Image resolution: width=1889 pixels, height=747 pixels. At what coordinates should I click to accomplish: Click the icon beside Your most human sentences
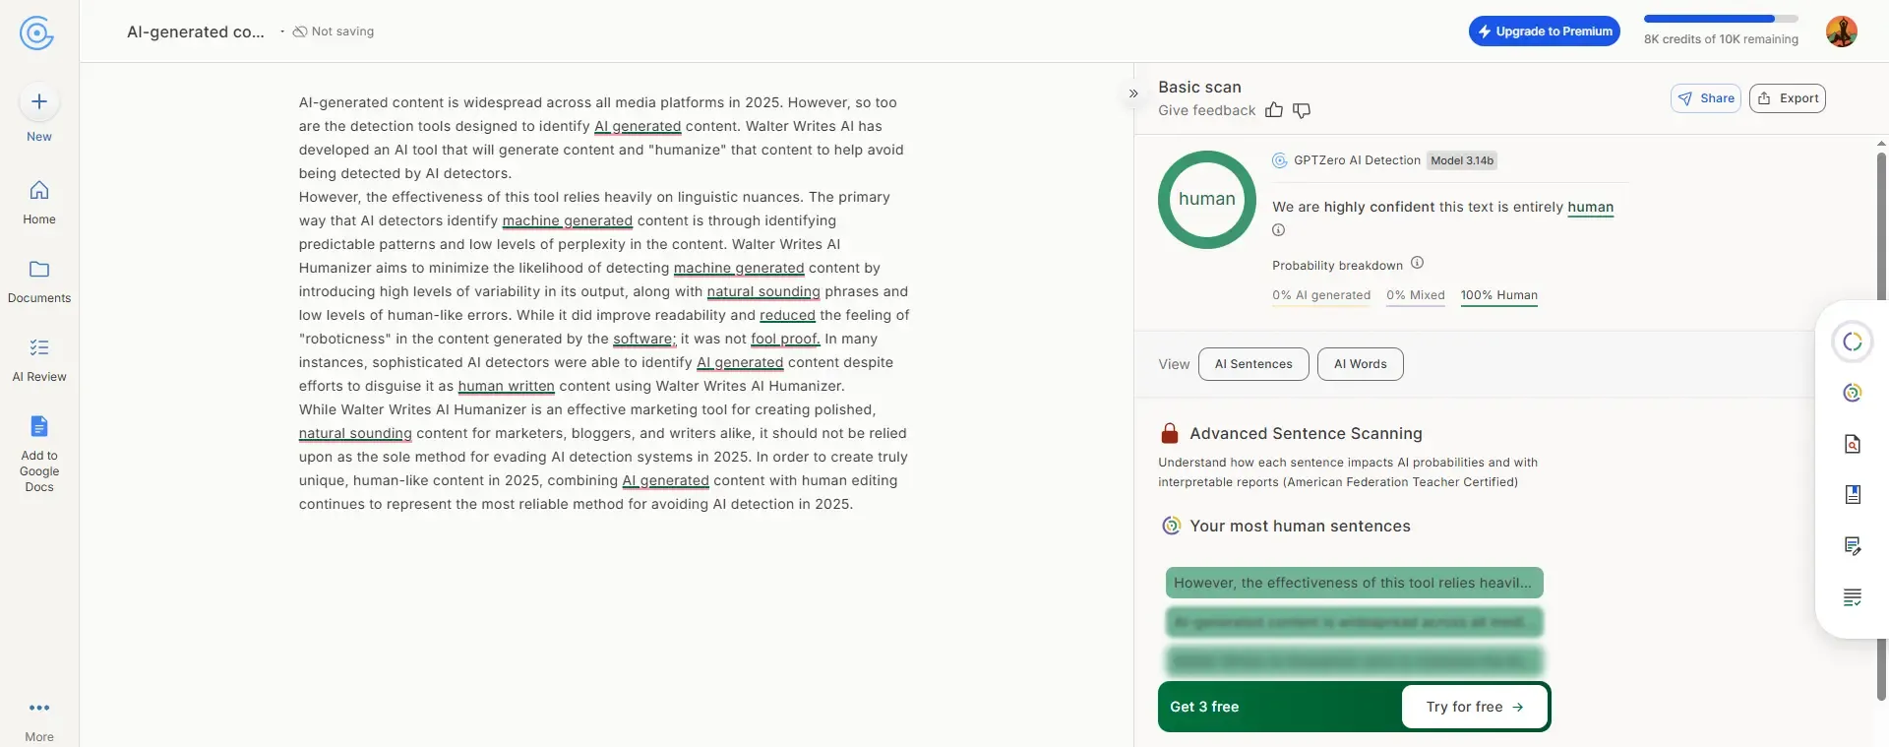click(x=1171, y=526)
